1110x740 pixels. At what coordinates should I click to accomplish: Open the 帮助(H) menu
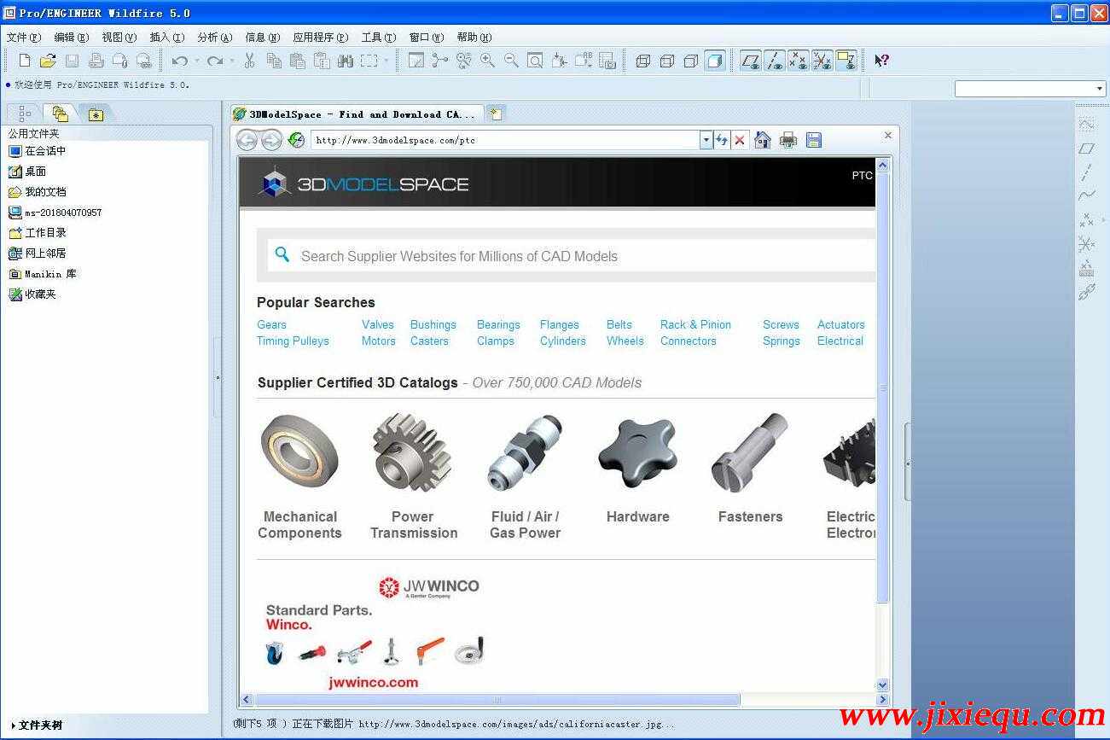click(474, 38)
